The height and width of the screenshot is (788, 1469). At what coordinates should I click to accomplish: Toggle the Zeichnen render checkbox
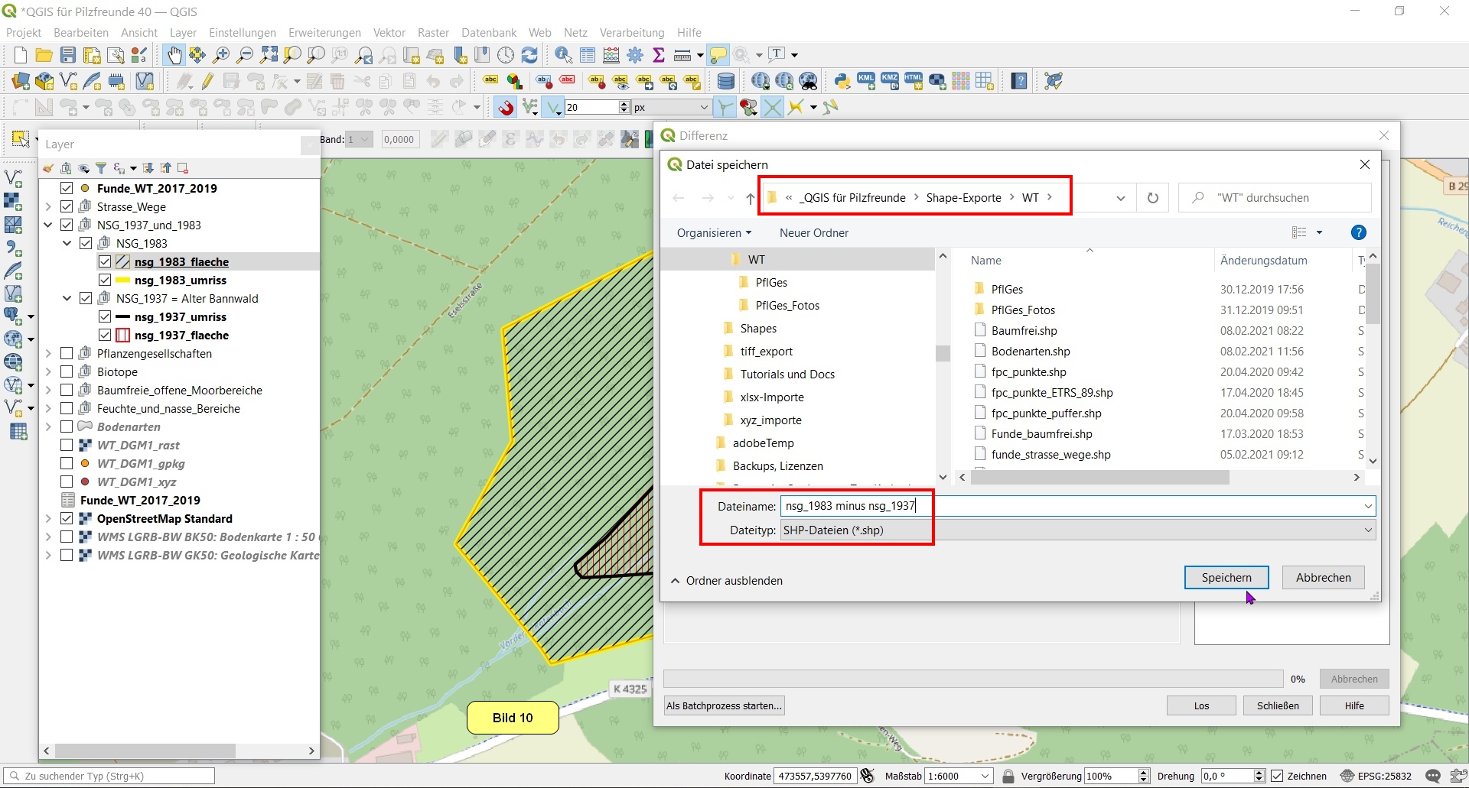[1277, 776]
